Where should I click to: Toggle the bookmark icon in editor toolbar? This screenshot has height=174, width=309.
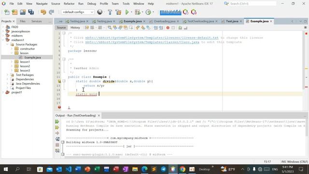point(148,28)
